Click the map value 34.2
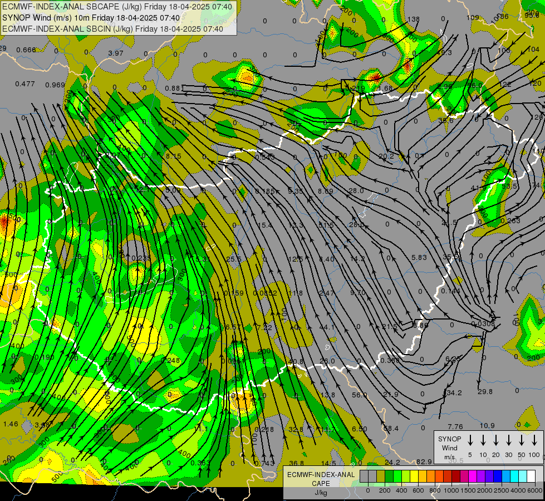The image size is (545, 501). 454,393
